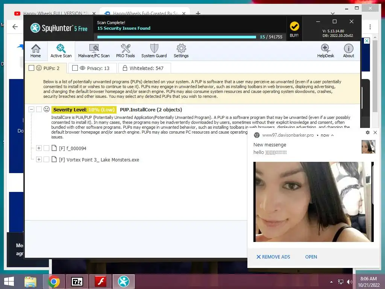385x289 pixels.
Task: Open the About info section
Action: pyautogui.click(x=349, y=51)
